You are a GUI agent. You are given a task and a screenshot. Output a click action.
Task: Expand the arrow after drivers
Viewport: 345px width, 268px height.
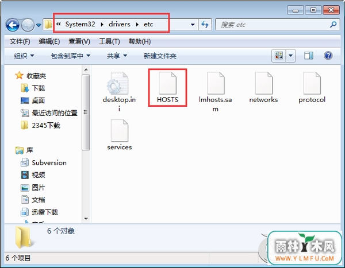pyautogui.click(x=137, y=24)
